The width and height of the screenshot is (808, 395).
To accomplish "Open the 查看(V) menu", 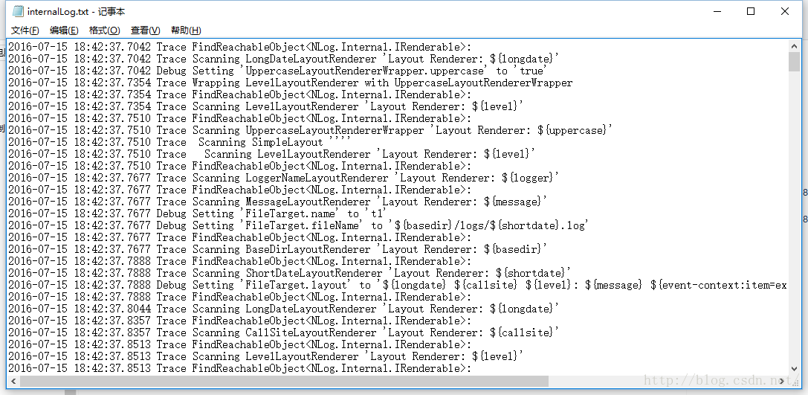I will (x=145, y=30).
